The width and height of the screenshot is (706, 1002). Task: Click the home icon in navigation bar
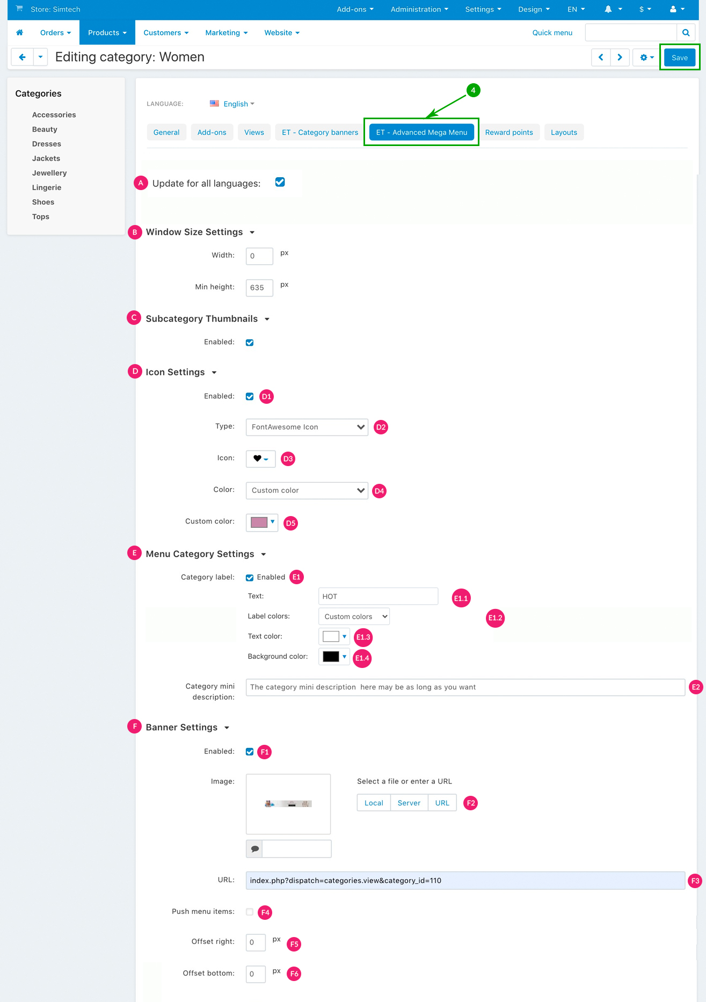tap(20, 33)
